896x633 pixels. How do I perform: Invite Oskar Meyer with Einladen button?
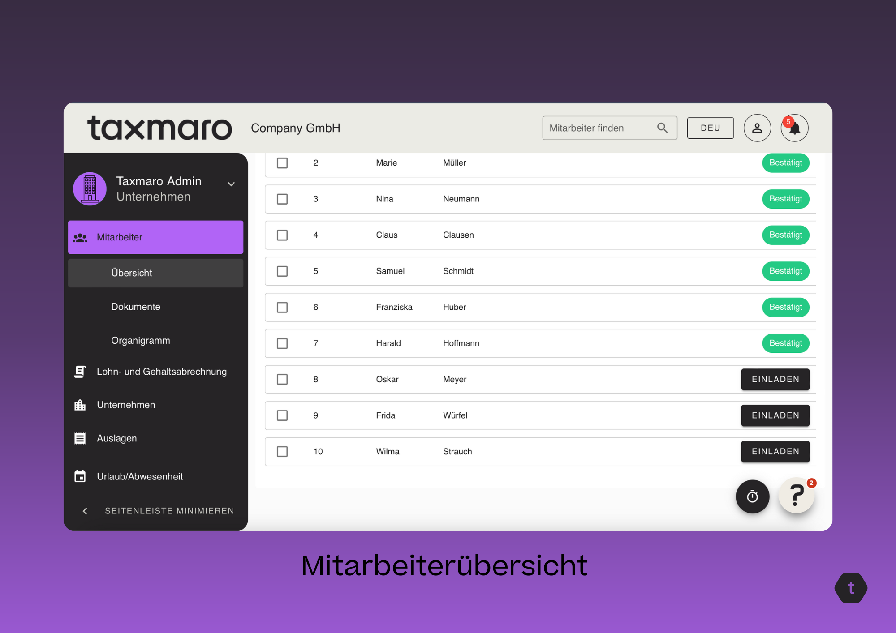point(775,379)
